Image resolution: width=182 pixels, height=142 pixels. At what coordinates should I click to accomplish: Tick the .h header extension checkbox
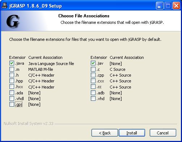point(12,75)
